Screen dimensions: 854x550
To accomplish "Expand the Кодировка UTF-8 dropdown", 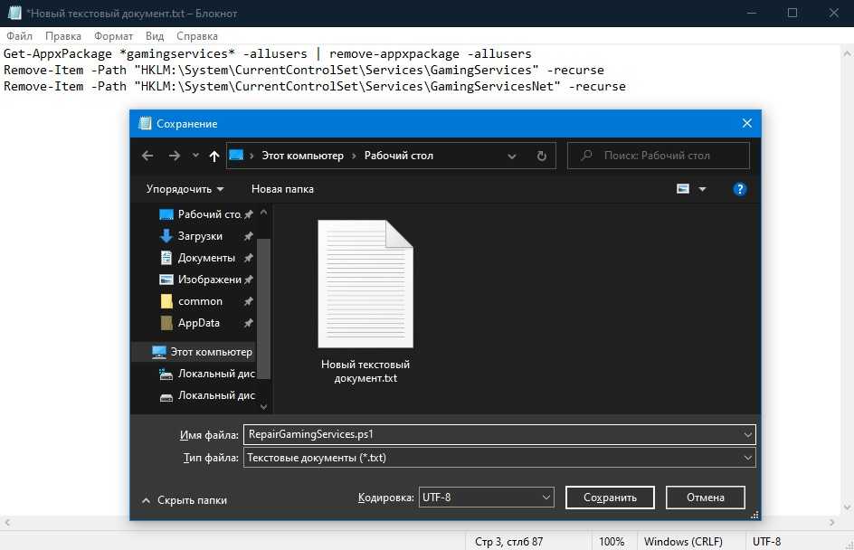I will pos(486,498).
